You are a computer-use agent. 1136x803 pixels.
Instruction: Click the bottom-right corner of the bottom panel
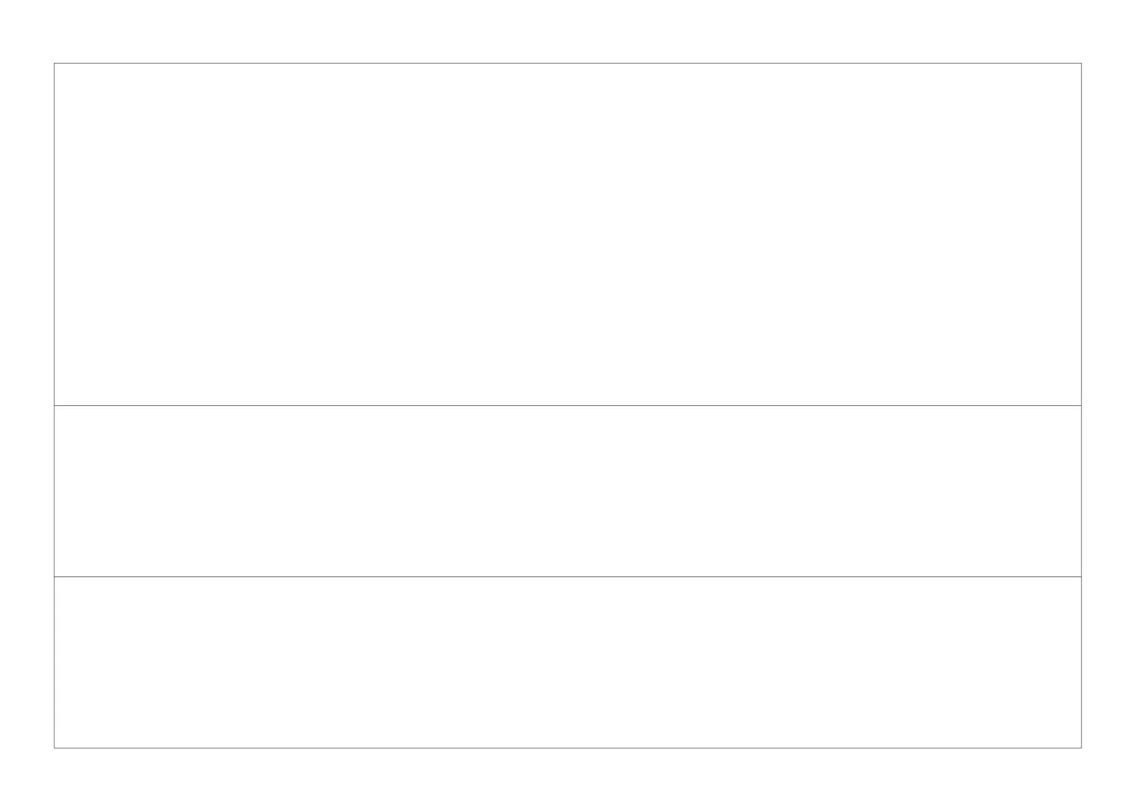point(1081,748)
